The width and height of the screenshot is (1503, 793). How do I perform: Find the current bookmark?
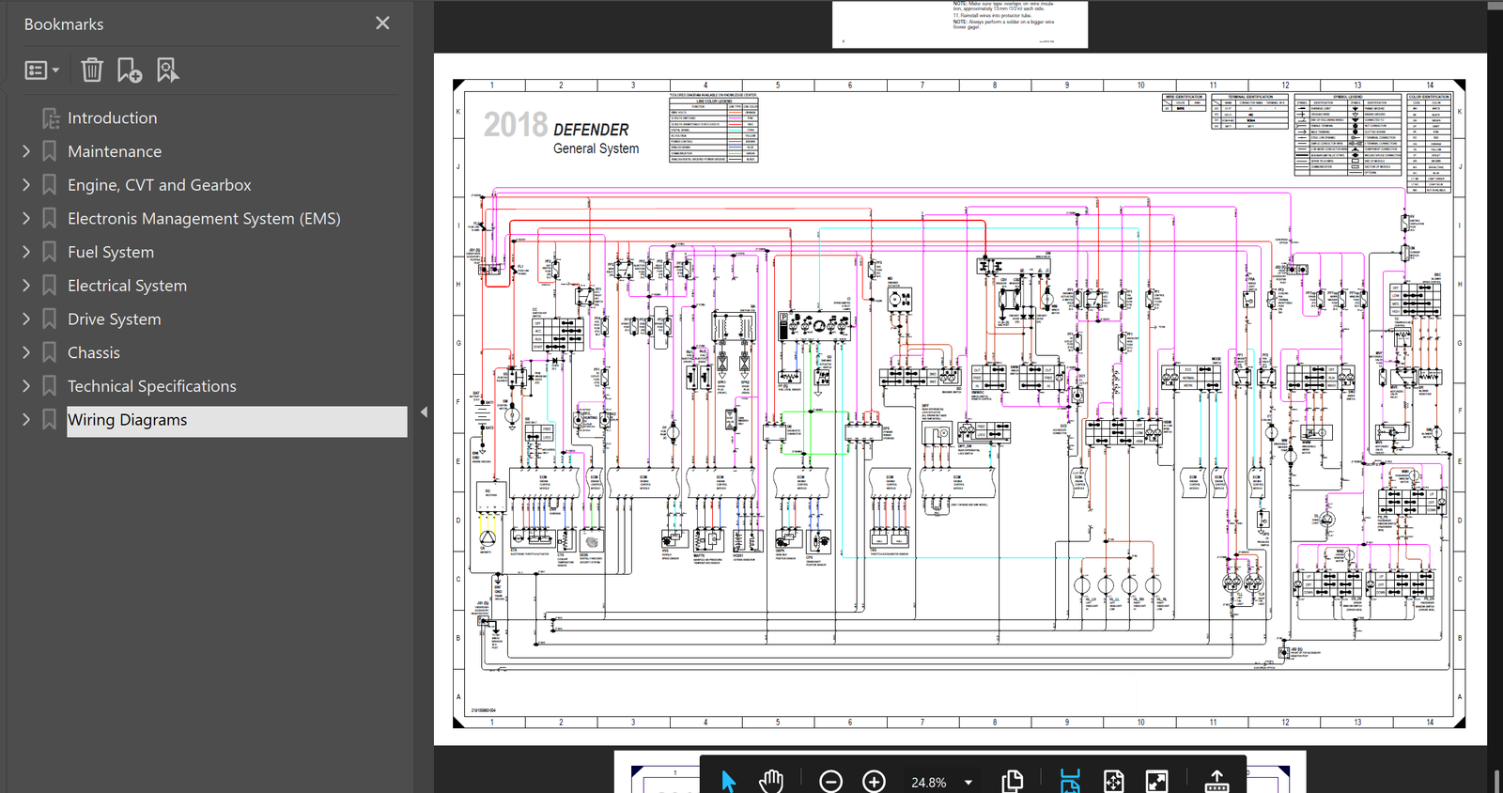(167, 70)
